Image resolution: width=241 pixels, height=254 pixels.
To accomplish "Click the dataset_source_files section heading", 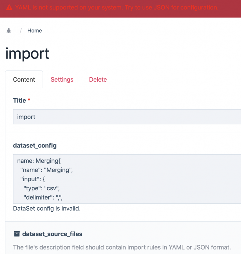I will click(x=52, y=234).
